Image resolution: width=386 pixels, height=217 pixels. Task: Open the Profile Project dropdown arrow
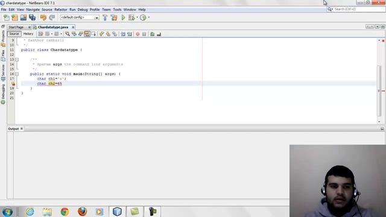coord(149,17)
